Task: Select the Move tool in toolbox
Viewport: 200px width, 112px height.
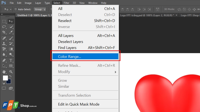Action: tap(11, 21)
